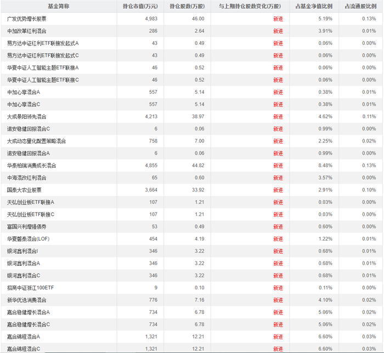Select the 新华优选消费混合 fund name
The height and width of the screenshot is (353, 384).
27,300
